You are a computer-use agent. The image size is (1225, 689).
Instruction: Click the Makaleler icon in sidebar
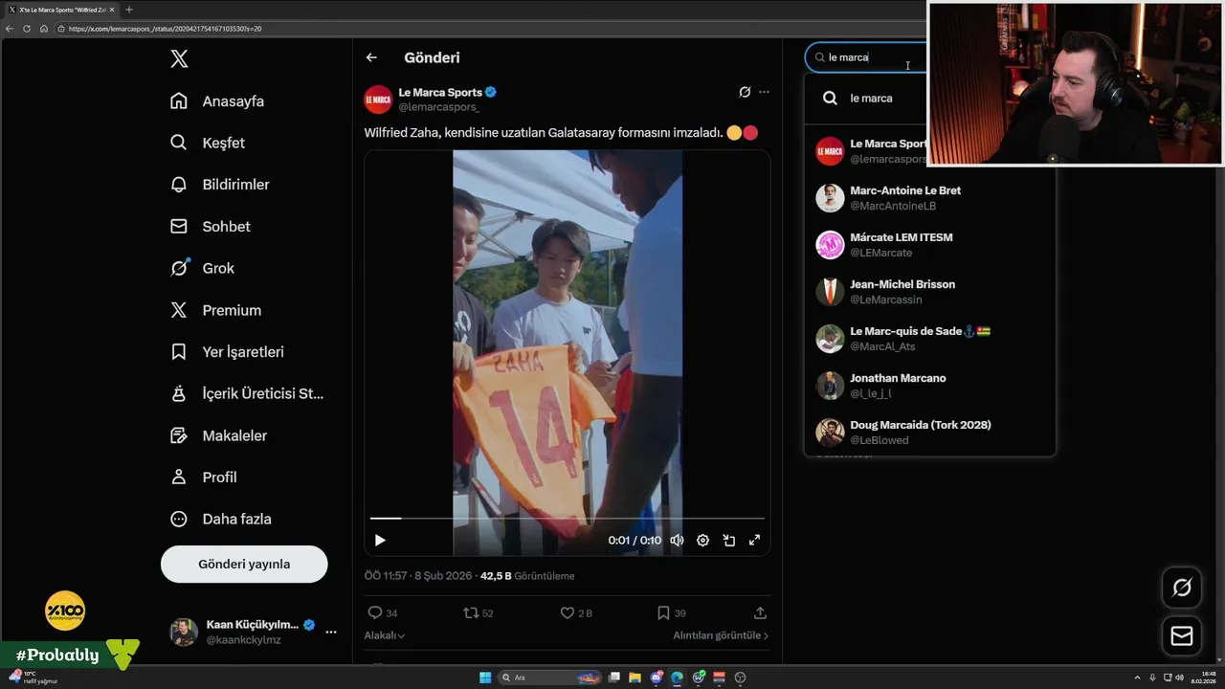(x=178, y=435)
